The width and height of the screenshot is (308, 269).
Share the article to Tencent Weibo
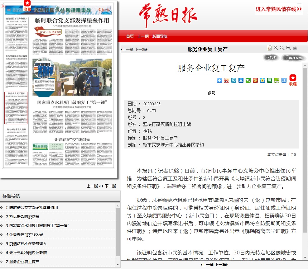[234, 80]
